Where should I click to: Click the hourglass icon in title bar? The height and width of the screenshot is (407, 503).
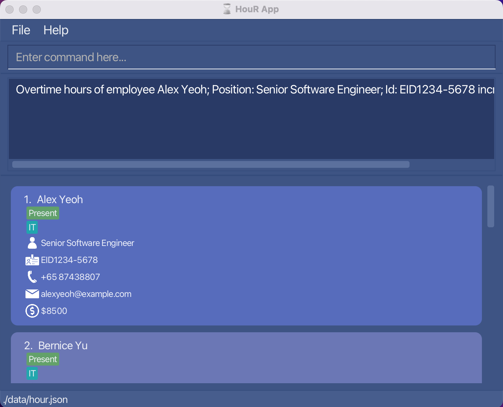[x=227, y=9]
